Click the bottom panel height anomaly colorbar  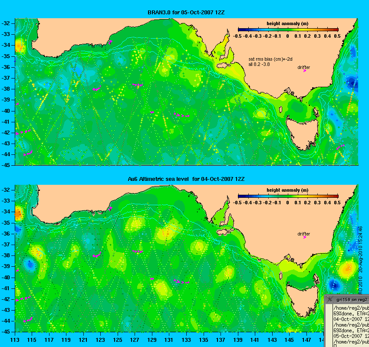point(288,196)
